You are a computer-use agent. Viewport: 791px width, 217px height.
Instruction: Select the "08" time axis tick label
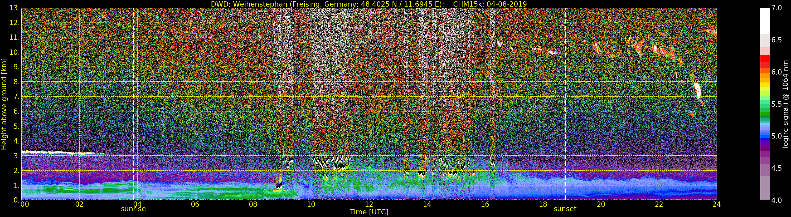tap(253, 204)
